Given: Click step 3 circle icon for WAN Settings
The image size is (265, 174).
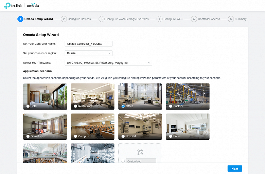Looking at the screenshot, I should [x=102, y=19].
